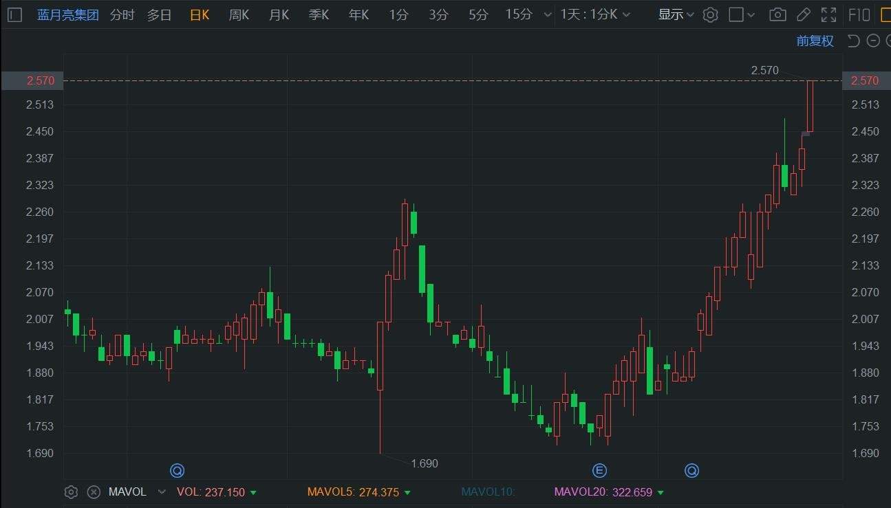Click the first Q marker on left

(x=177, y=470)
